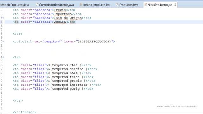
Task: Click the ${tempProd.precio } expression
Action: pyautogui.click(x=67, y=81)
